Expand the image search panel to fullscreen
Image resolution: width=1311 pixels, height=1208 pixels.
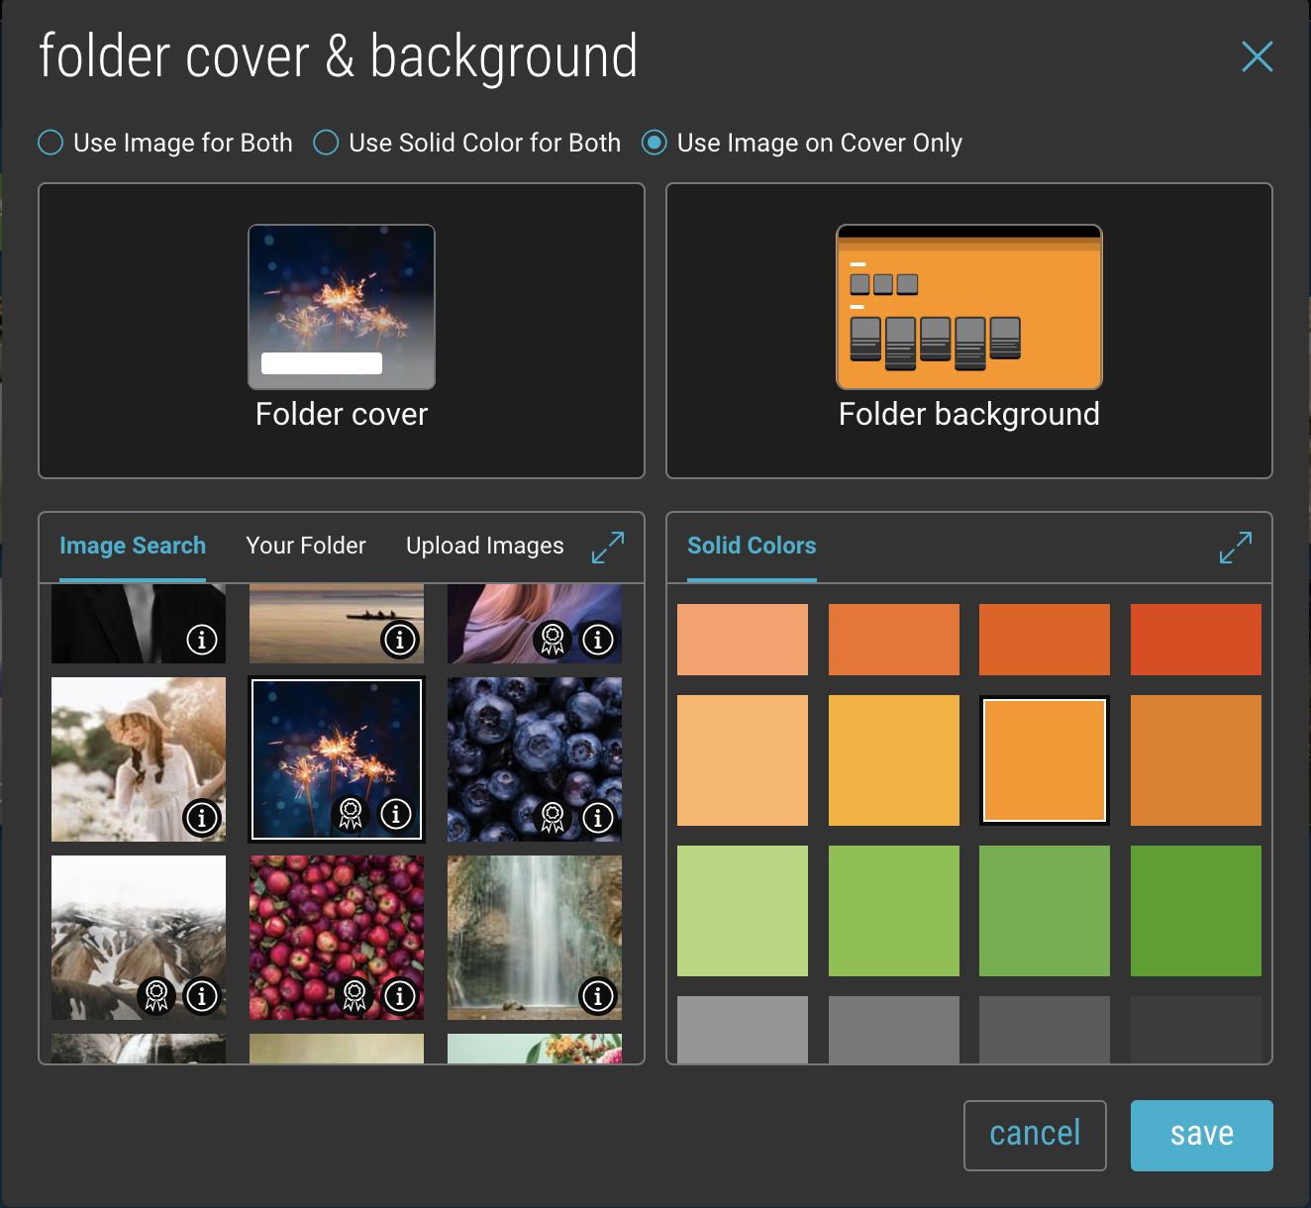point(608,547)
